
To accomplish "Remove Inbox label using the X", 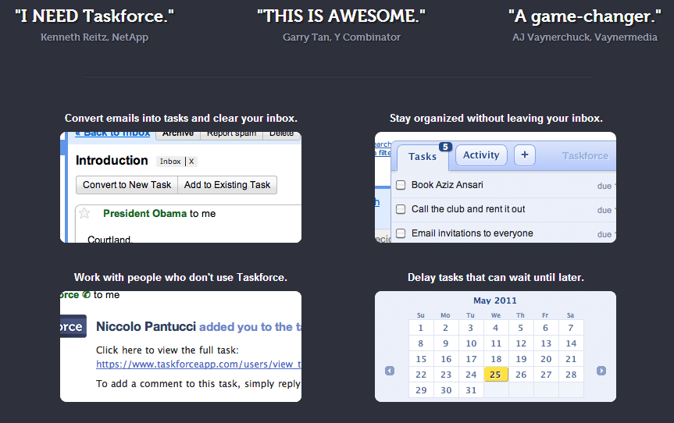I will point(191,162).
